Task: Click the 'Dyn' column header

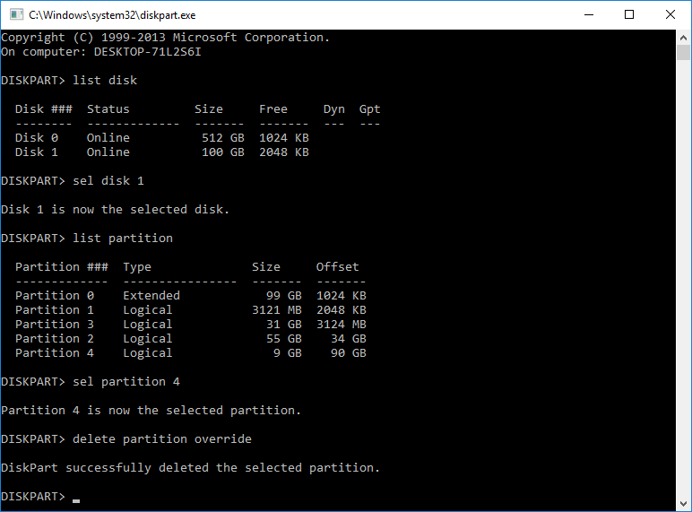Action: coord(334,109)
